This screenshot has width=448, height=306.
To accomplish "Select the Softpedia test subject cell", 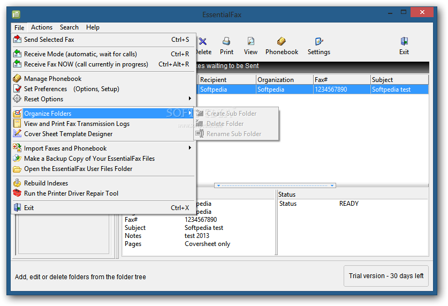I will pyautogui.click(x=399, y=89).
